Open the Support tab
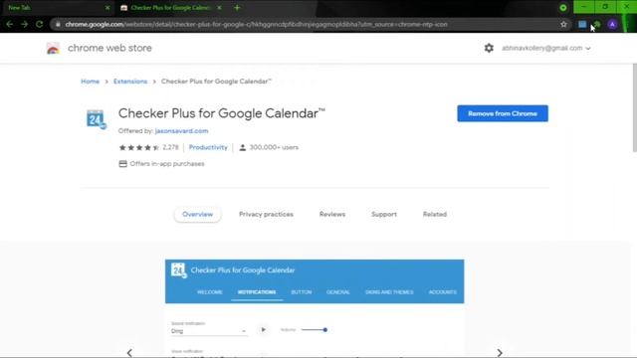The height and width of the screenshot is (358, 637). click(384, 215)
